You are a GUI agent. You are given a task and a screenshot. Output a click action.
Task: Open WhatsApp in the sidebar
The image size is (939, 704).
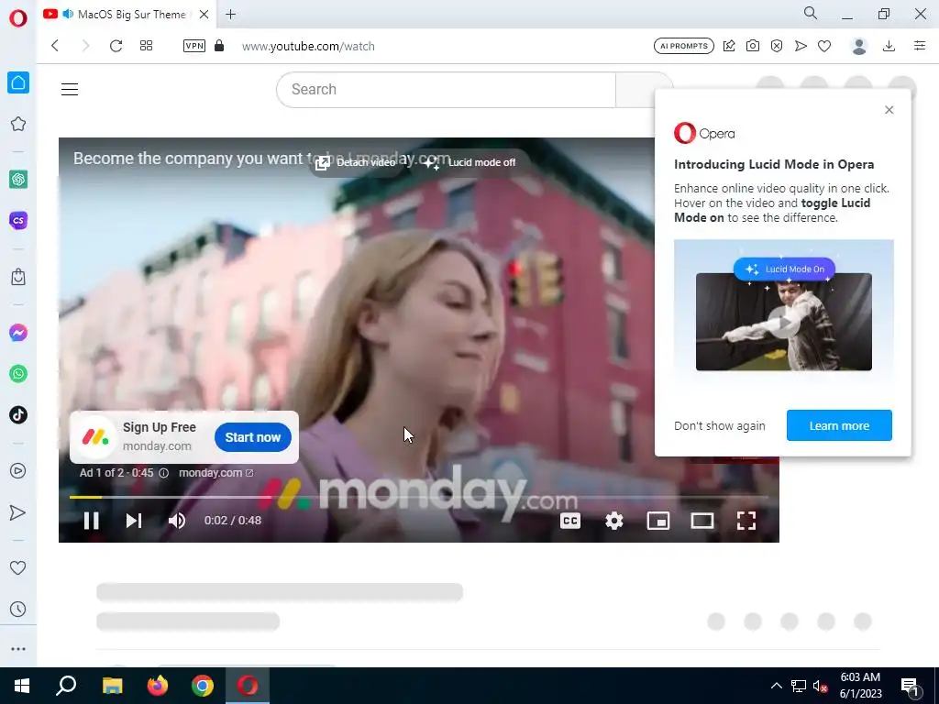click(18, 374)
